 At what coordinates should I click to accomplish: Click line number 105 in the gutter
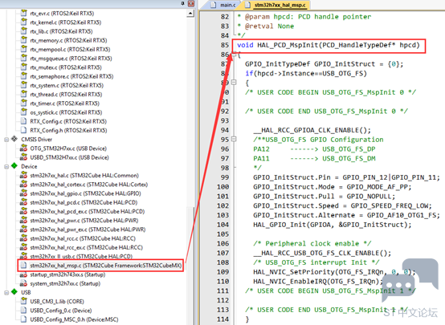(x=222, y=234)
